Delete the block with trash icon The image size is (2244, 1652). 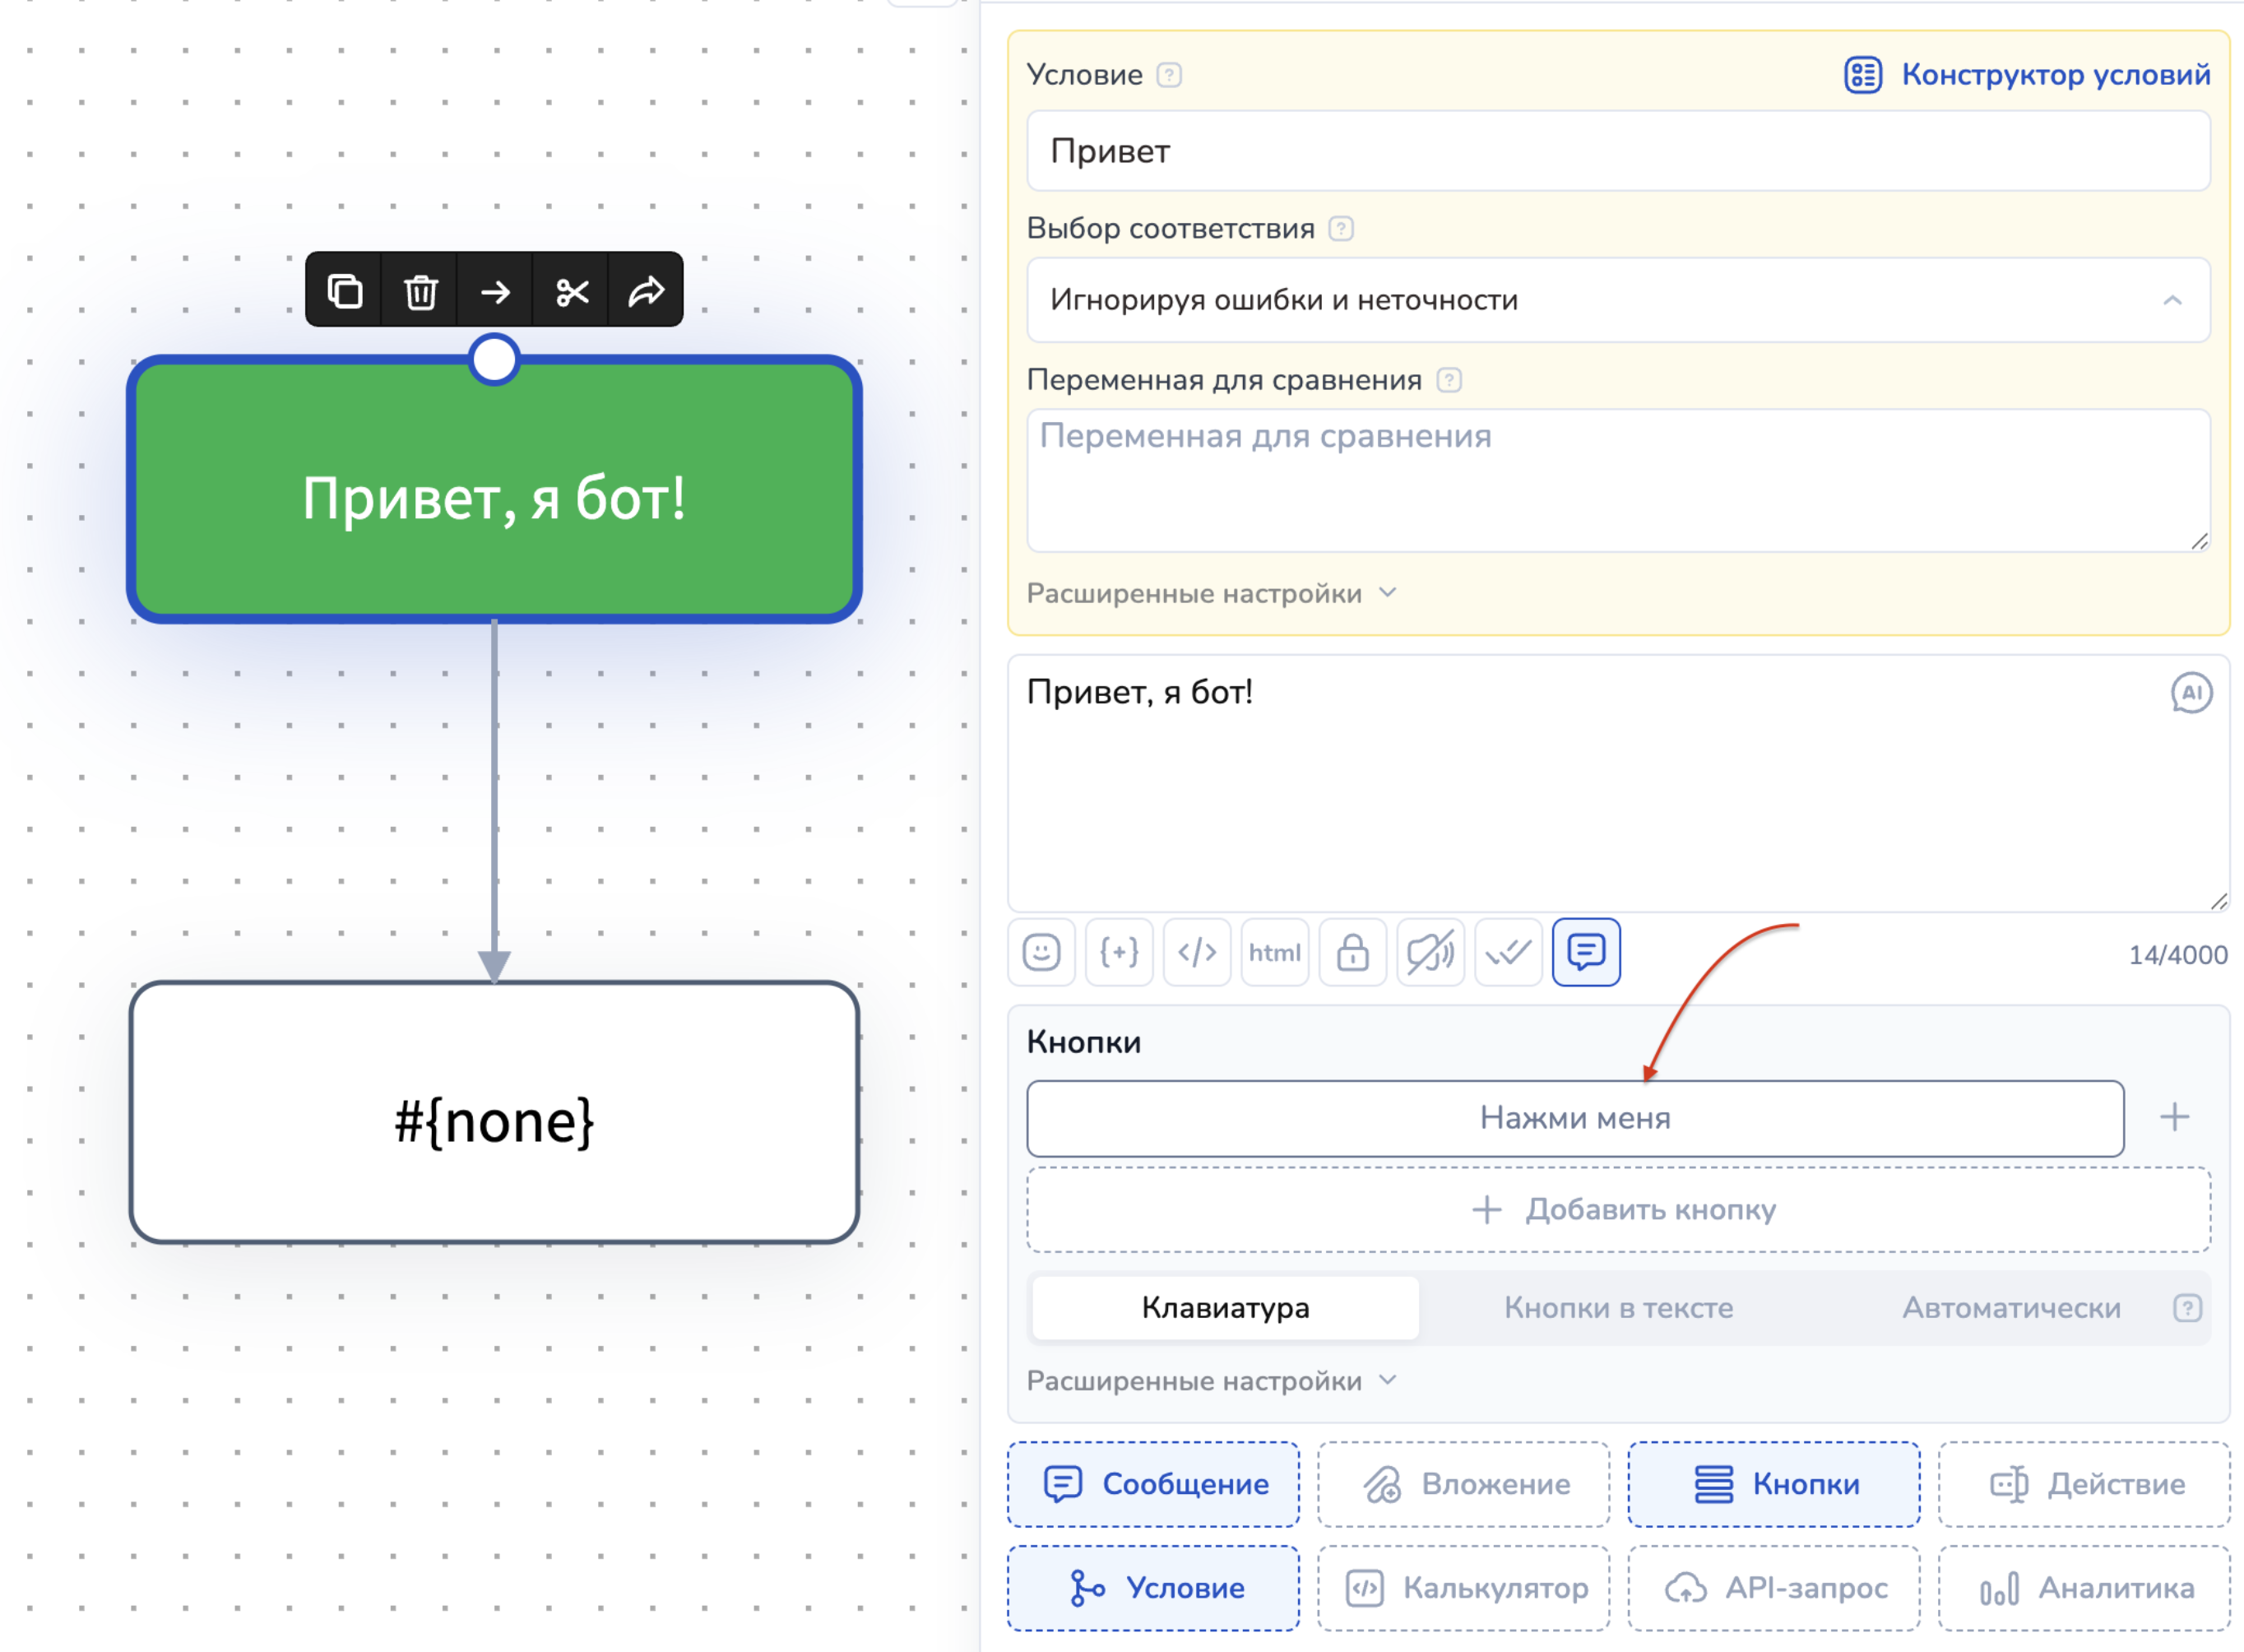pyautogui.click(x=421, y=291)
